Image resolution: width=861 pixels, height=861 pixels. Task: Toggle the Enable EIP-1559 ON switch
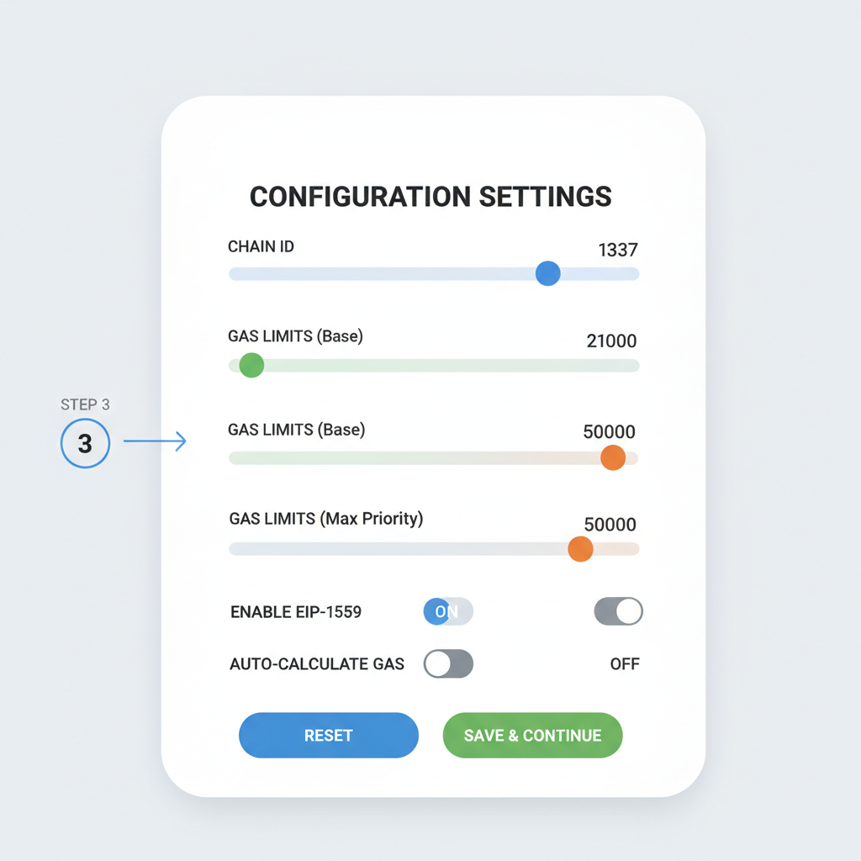click(x=447, y=611)
